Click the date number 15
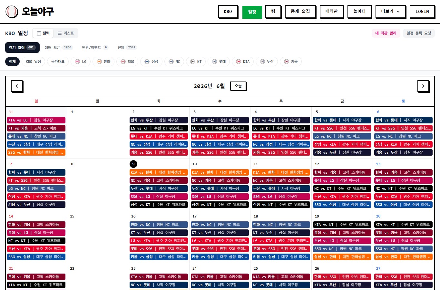The height and width of the screenshot is (290, 440). coord(72,216)
